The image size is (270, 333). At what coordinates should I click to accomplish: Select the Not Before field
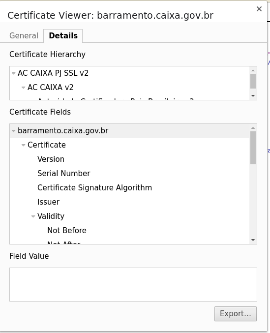(67, 230)
